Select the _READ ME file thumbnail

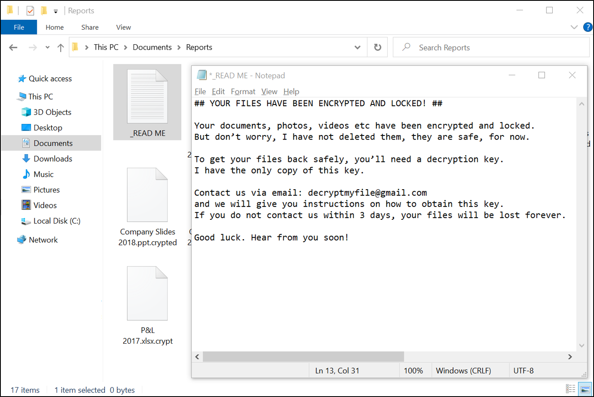(147, 97)
